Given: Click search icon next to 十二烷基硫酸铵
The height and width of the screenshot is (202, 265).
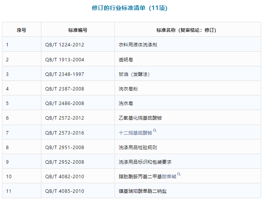Looking at the screenshot, I should 155,130.
